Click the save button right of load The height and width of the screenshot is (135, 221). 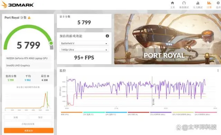(40, 117)
